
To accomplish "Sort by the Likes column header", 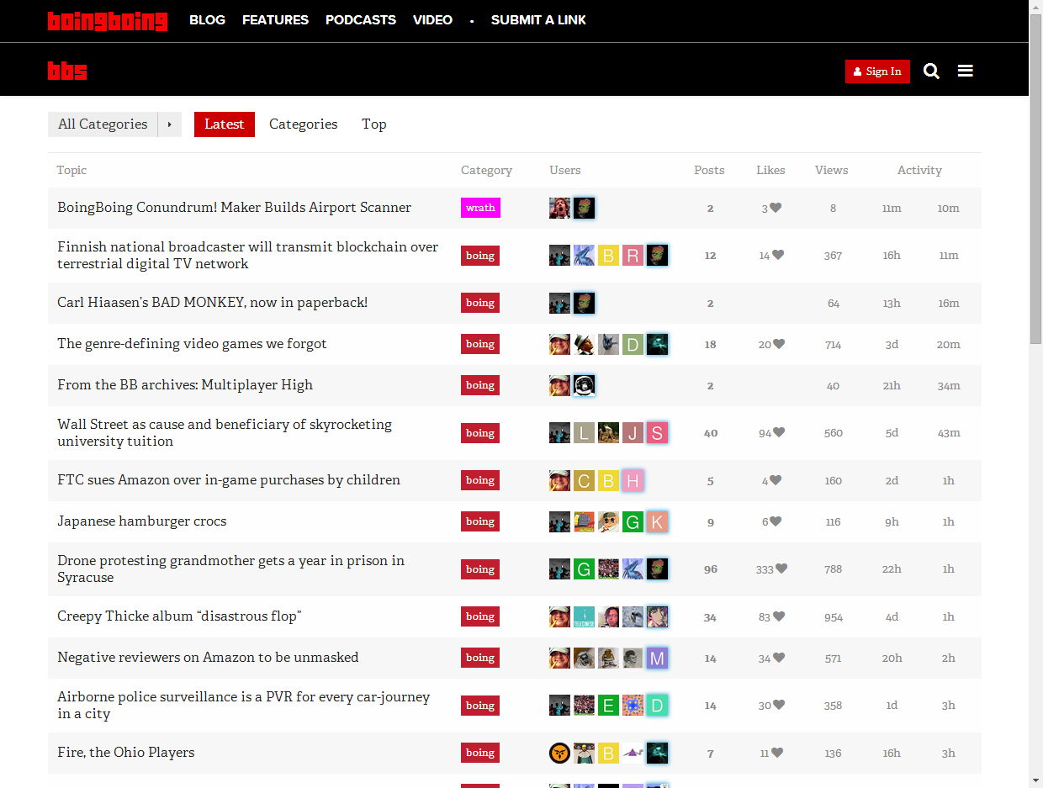I will [x=770, y=170].
